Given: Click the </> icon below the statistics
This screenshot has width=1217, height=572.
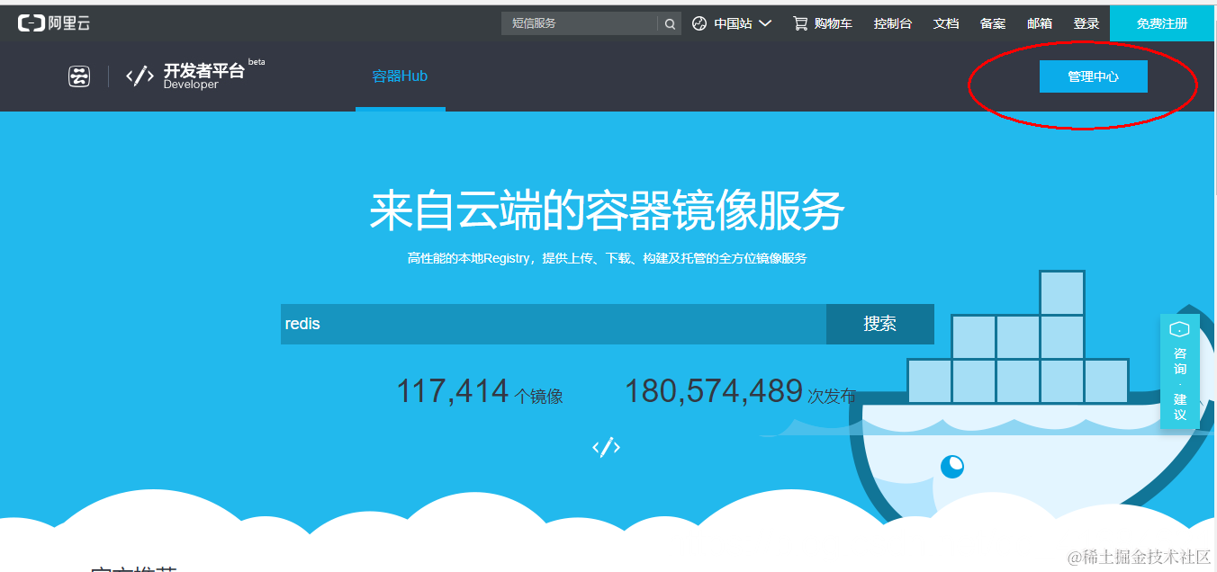Looking at the screenshot, I should (605, 446).
